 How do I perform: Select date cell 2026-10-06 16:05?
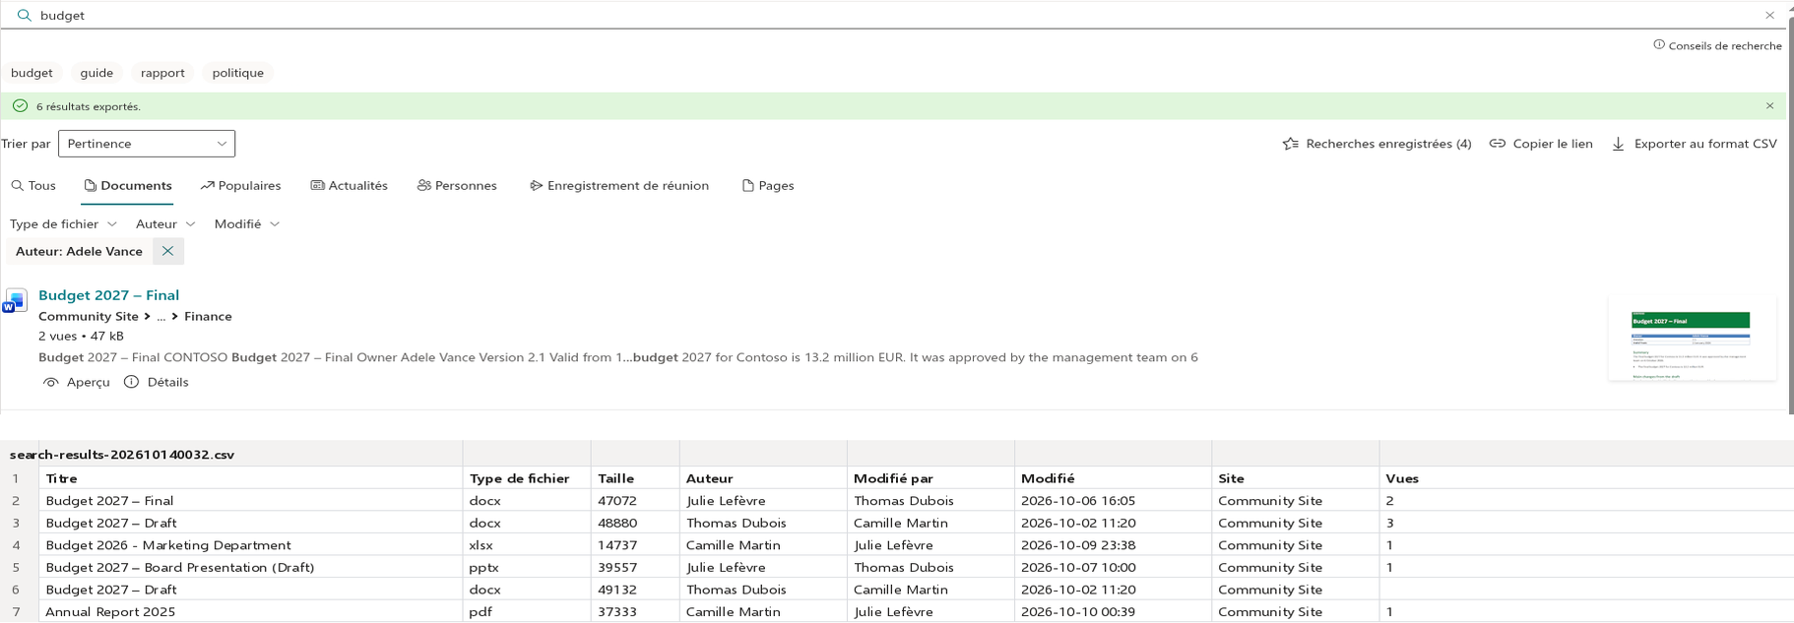point(1113,500)
